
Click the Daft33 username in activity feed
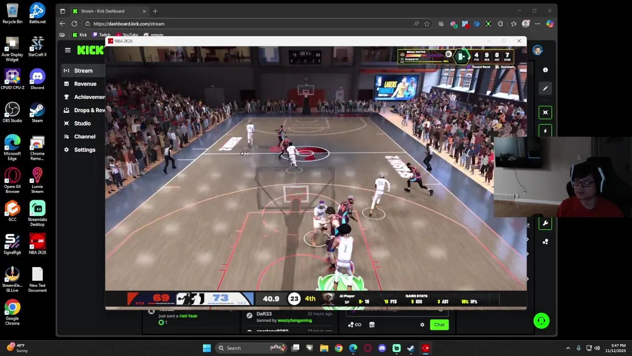264,314
